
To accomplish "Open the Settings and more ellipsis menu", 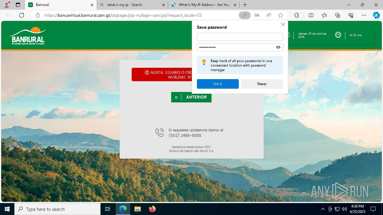I will tap(364, 15).
